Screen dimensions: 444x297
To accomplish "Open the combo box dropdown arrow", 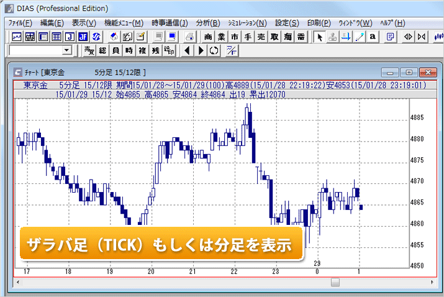I will pos(66,50).
